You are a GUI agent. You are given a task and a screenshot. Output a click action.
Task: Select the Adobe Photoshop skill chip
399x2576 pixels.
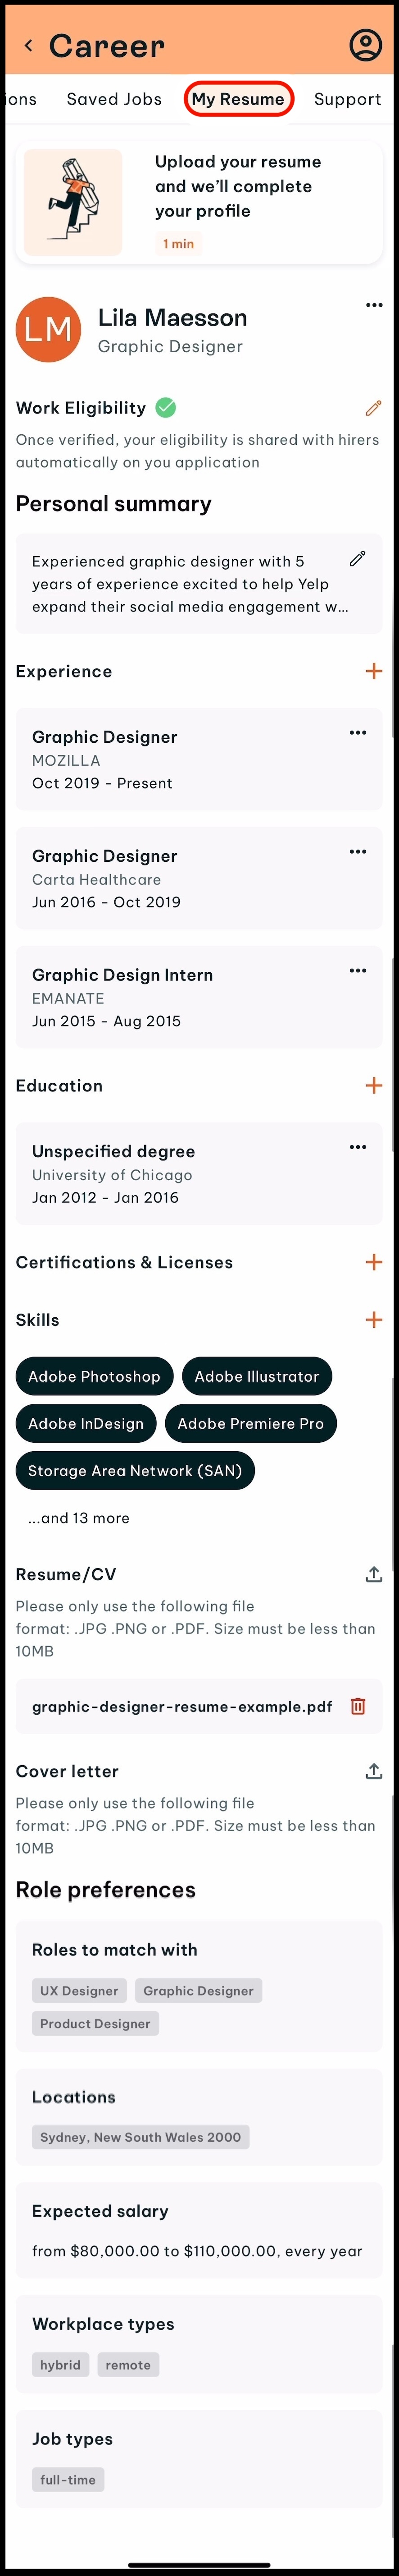[x=94, y=1377]
